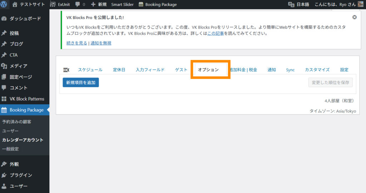Collapse the tab menu with hamburger icon
The height and width of the screenshot is (193, 366).
click(66, 70)
